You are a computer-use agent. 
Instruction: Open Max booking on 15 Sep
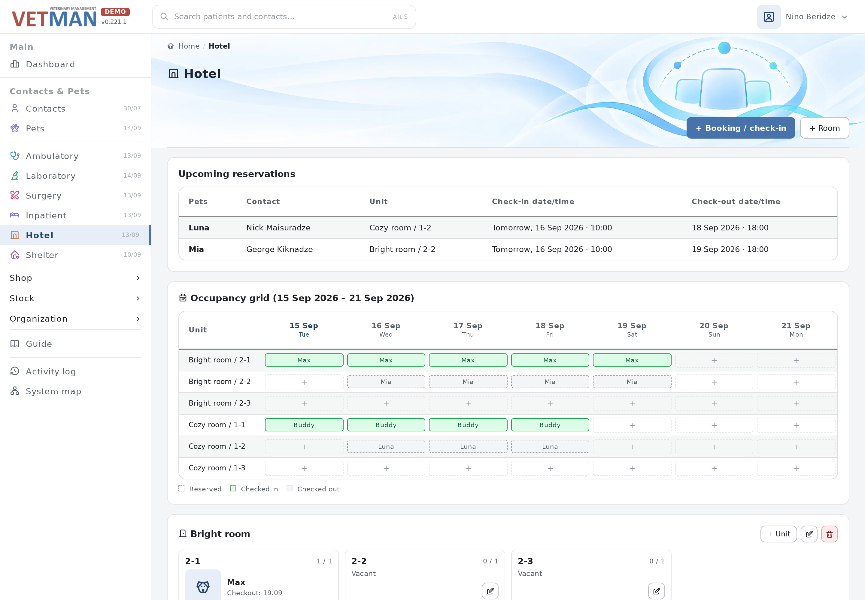(x=304, y=360)
